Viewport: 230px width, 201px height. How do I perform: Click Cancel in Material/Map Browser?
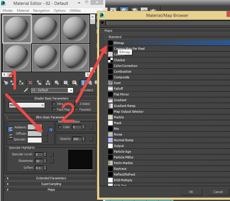[218, 192]
